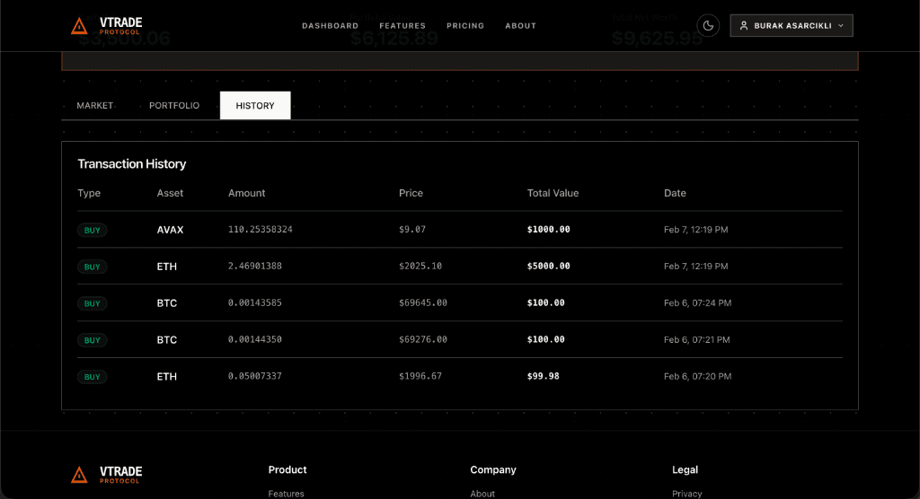Screen dimensions: 920x499
Task: Click price $69645.00
Action: pyautogui.click(x=423, y=302)
